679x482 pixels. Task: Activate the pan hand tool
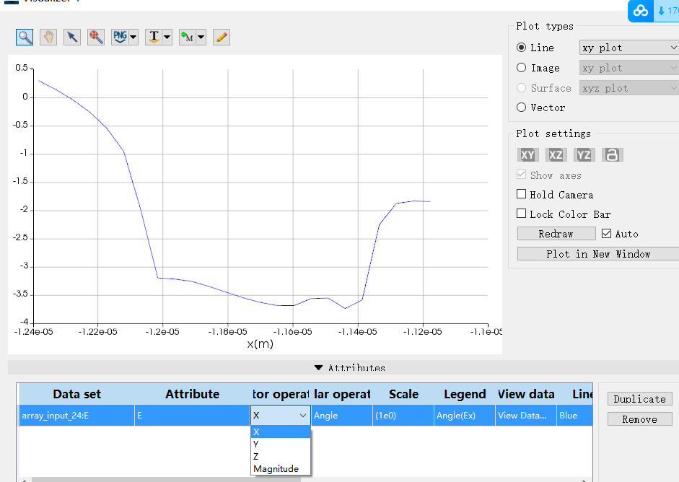(48, 38)
